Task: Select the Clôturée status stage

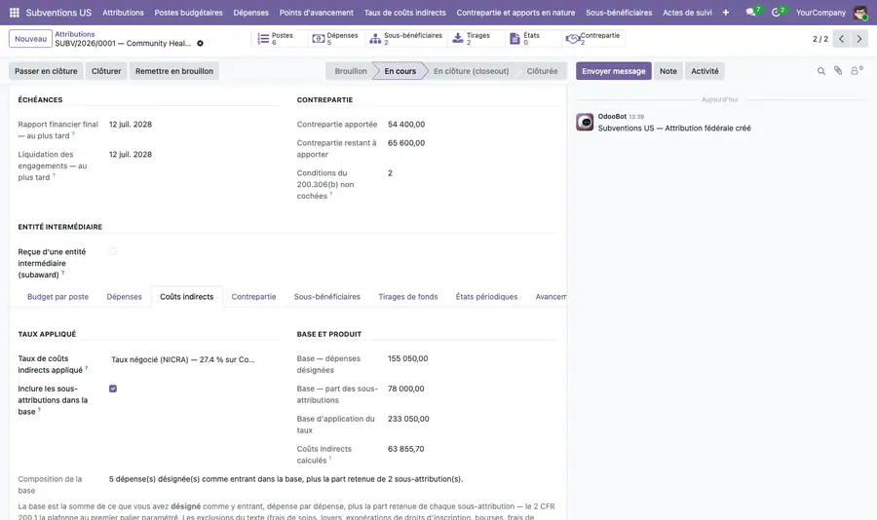Action: coord(542,71)
